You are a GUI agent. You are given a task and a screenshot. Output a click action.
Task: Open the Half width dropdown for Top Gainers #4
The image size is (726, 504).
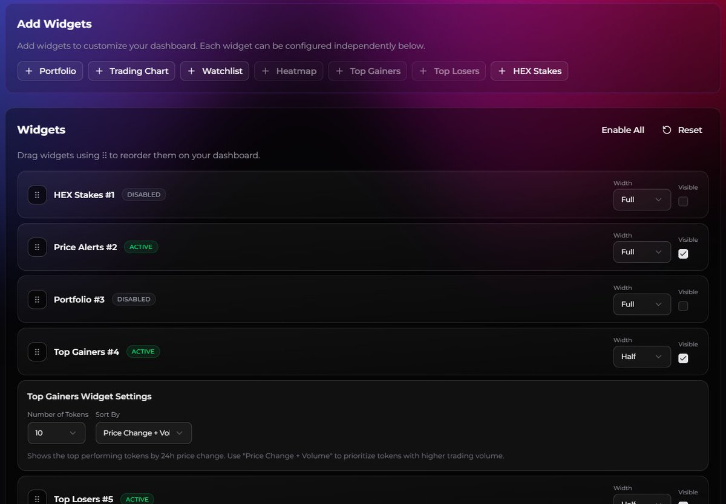tap(642, 357)
